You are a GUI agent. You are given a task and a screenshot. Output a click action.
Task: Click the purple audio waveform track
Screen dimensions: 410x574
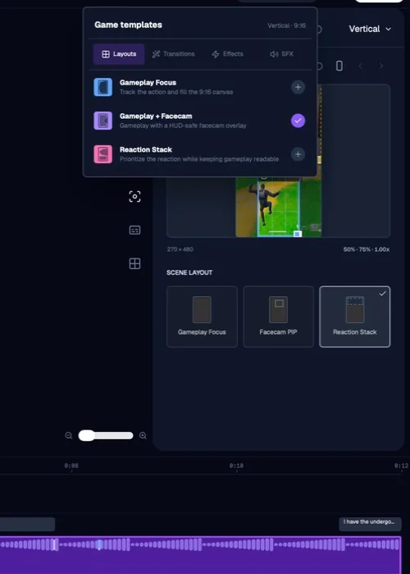pos(200,555)
